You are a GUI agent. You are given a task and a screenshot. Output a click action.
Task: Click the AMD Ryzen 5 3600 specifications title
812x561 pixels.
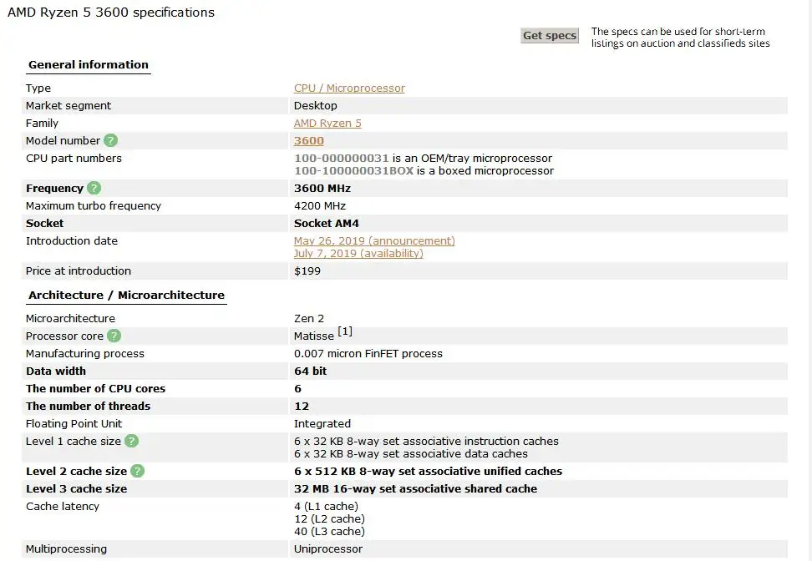(111, 13)
